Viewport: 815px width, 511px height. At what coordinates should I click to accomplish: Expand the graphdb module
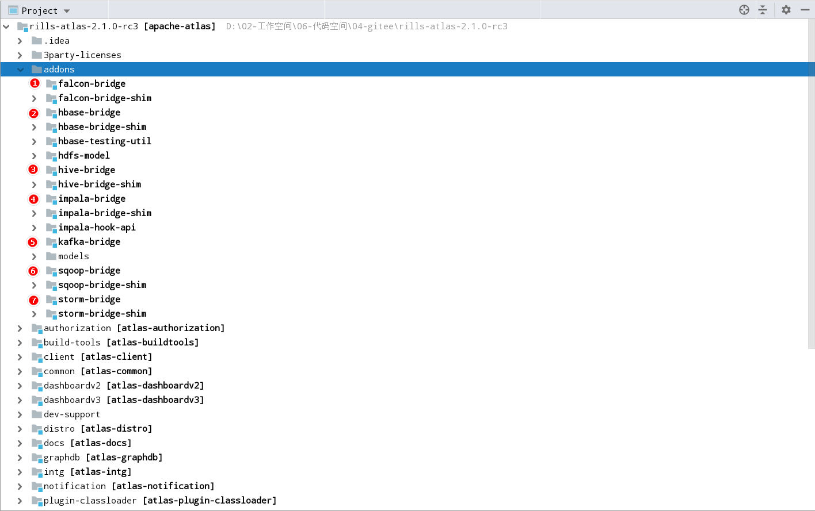point(20,458)
